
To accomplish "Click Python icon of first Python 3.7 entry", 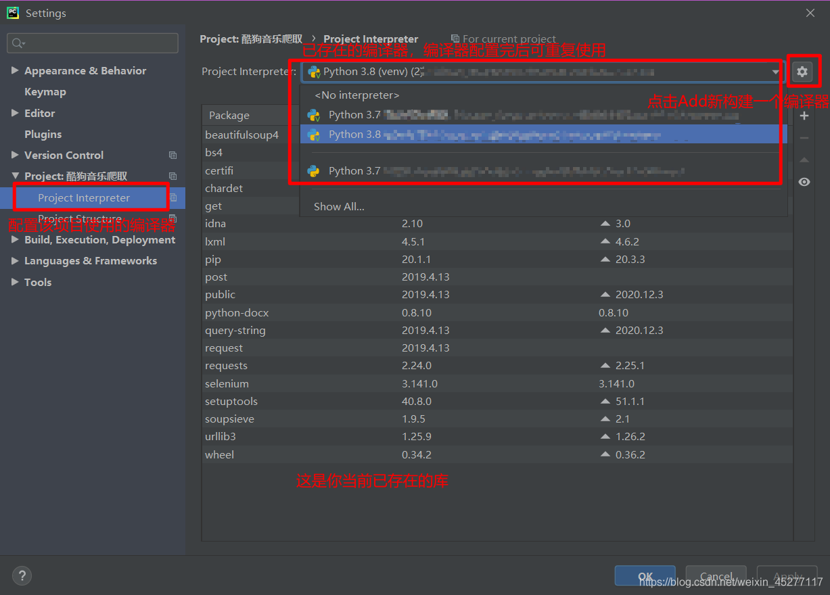I will click(313, 116).
